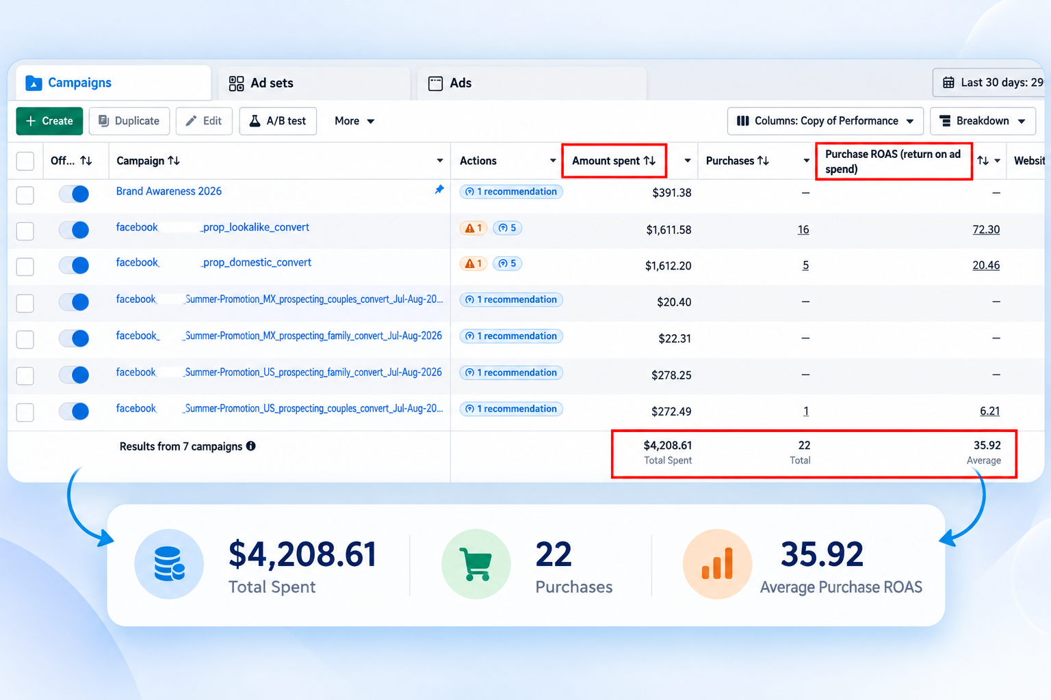The height and width of the screenshot is (700, 1051).
Task: Tick the select-all checkbox in the header
Action: pyautogui.click(x=25, y=161)
